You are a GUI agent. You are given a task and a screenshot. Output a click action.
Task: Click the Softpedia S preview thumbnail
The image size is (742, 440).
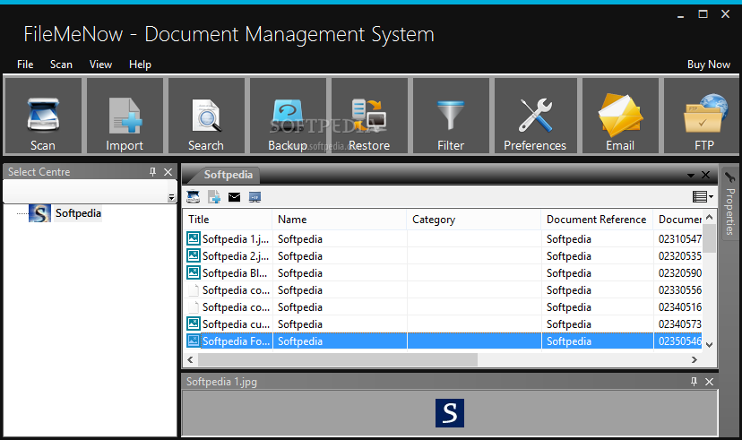450,413
